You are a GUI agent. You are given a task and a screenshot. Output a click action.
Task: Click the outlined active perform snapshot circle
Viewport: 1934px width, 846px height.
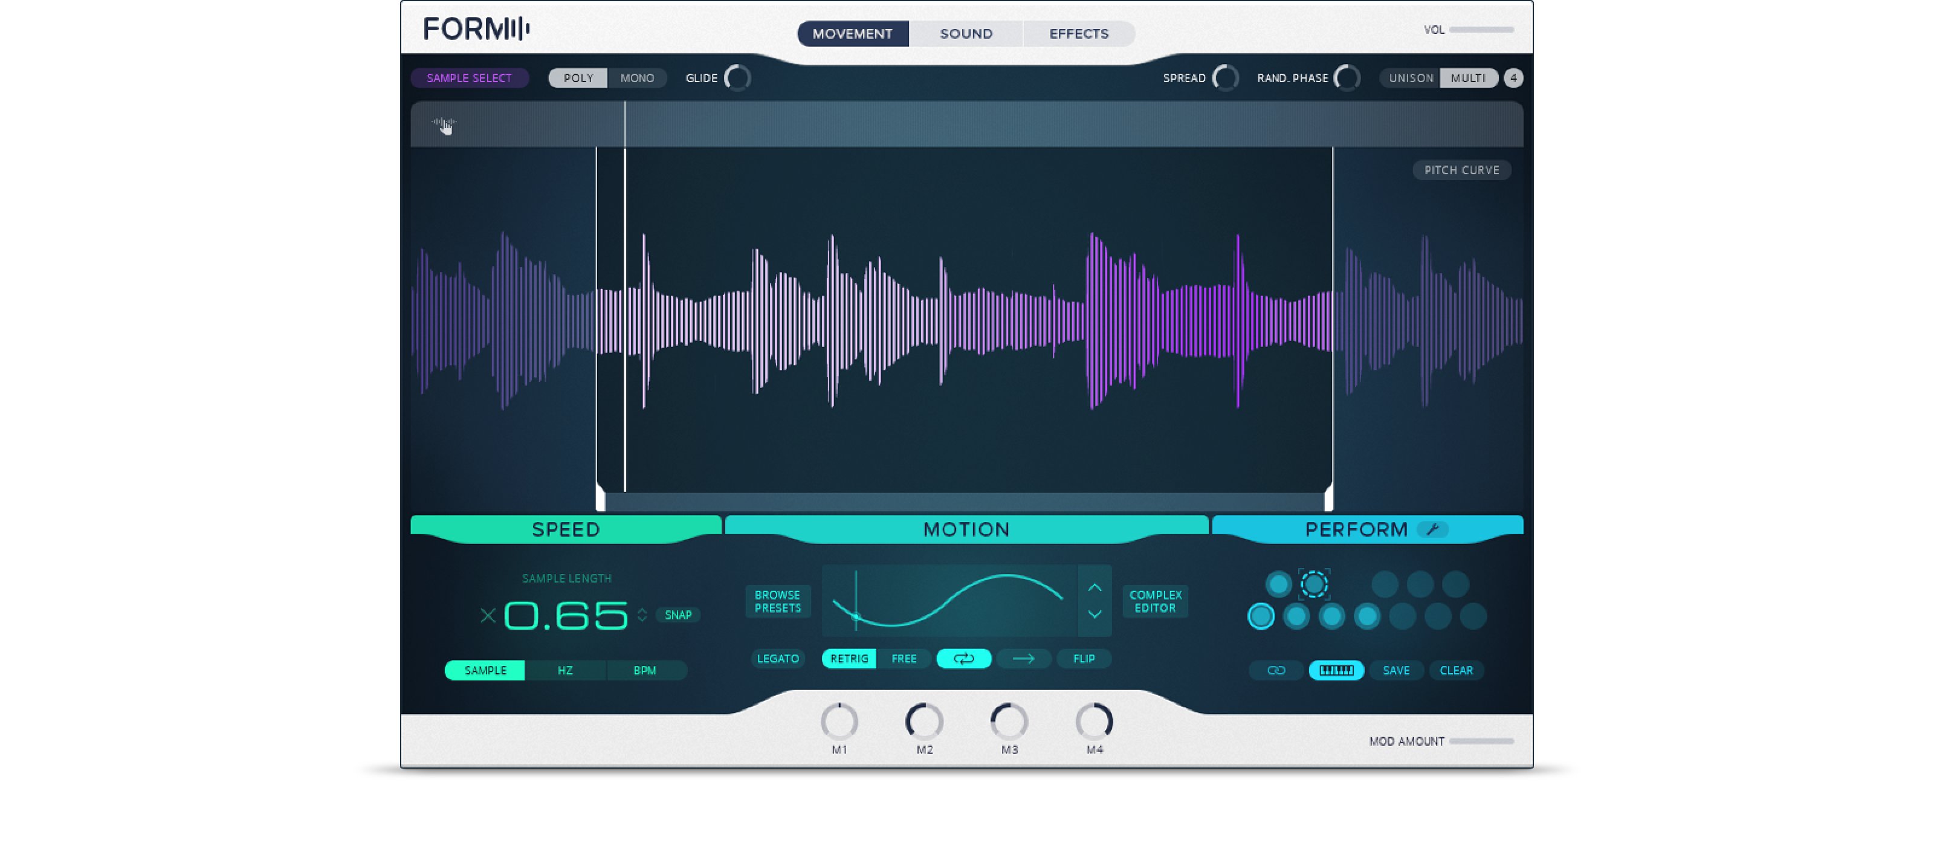1261,616
